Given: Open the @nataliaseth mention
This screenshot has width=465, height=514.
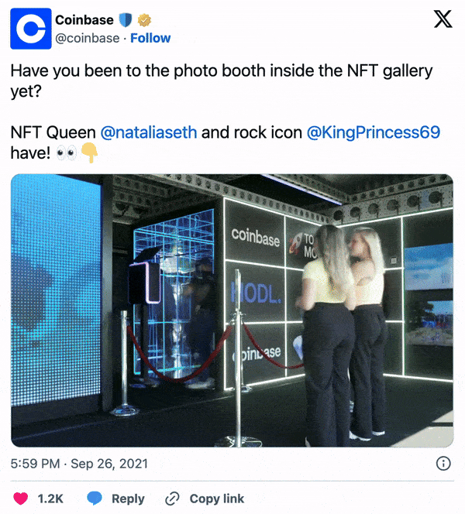Looking at the screenshot, I should click(149, 132).
